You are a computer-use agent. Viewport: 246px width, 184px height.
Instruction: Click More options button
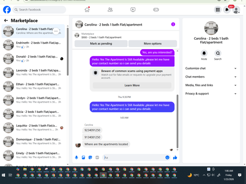(153, 44)
